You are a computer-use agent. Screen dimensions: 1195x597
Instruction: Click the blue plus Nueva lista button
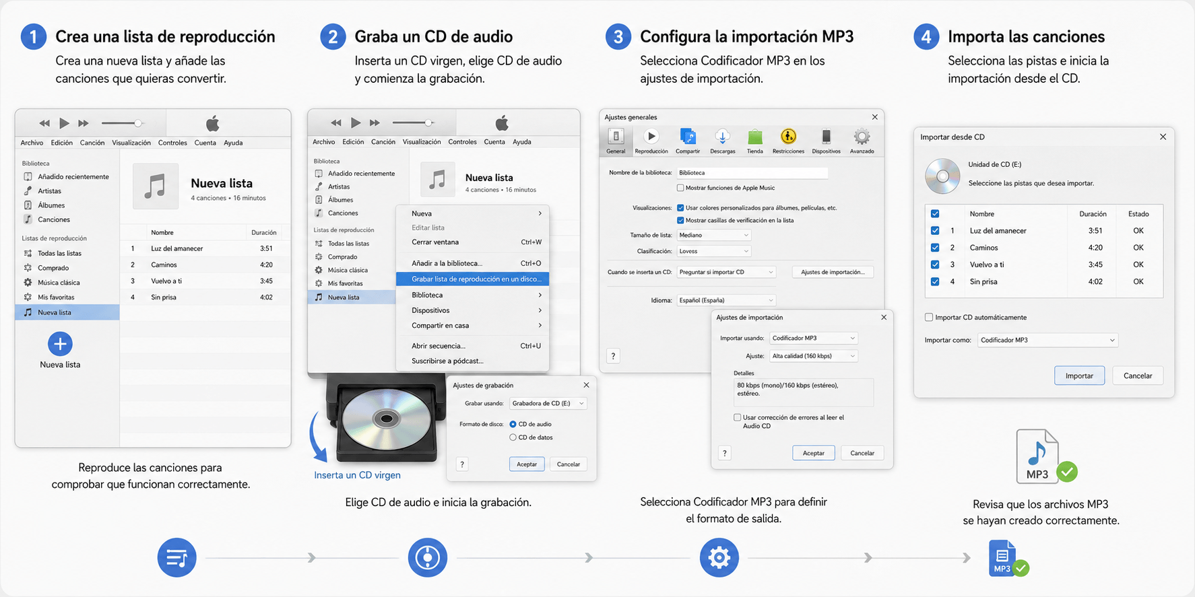(x=60, y=344)
